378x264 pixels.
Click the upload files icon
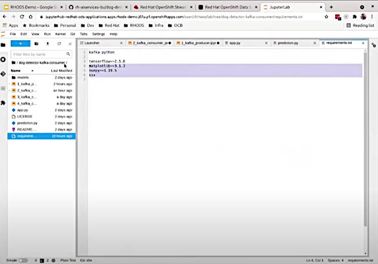click(48, 44)
